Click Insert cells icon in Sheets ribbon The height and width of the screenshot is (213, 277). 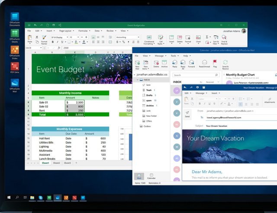(171, 39)
